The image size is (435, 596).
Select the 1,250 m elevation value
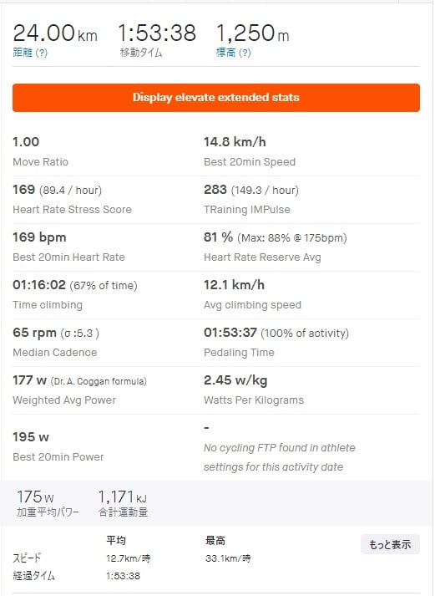(x=252, y=33)
